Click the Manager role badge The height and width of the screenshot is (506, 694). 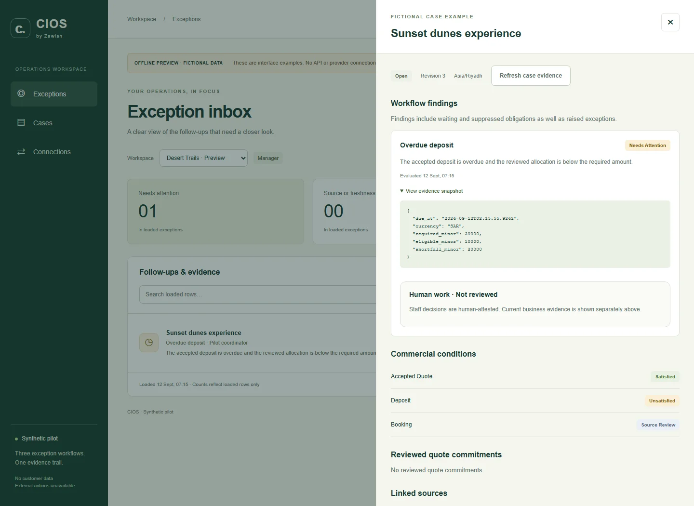[268, 158]
